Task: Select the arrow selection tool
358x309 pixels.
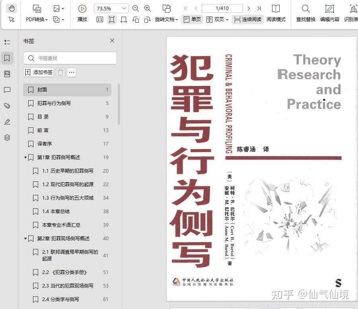Action: 12,19
